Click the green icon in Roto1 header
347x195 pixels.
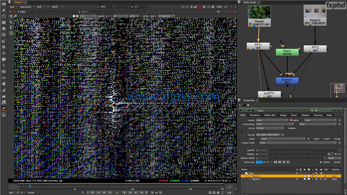coord(312,110)
